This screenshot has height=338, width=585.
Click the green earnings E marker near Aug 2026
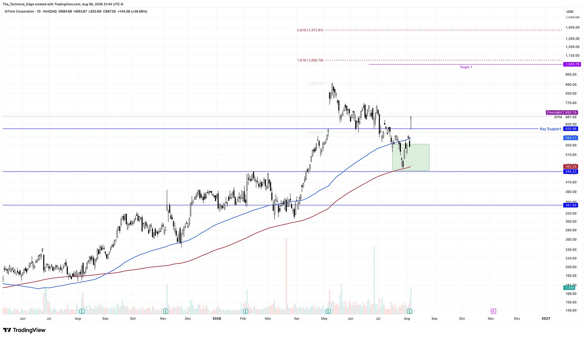(x=409, y=311)
